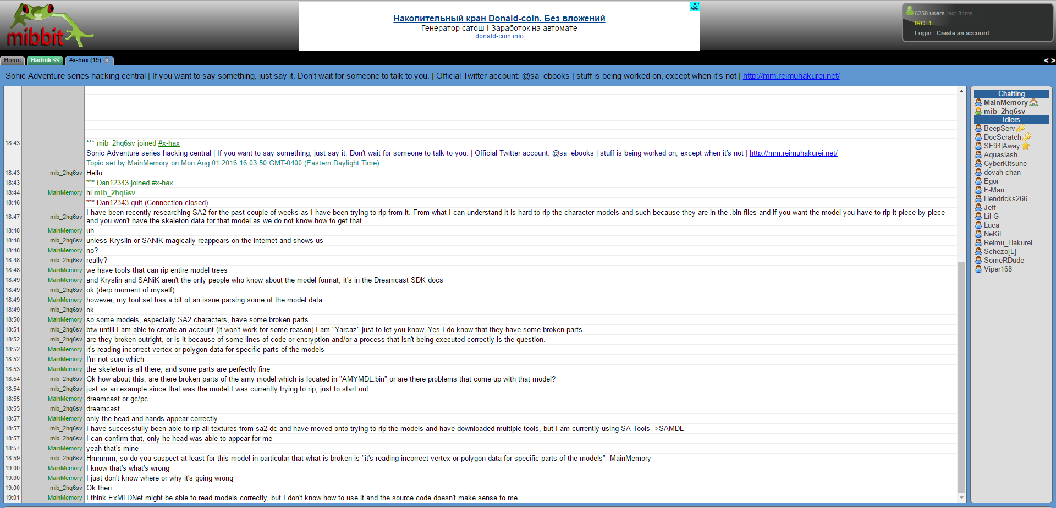1056x508 pixels.
Task: Click the AdChoices icon on the banner ad
Action: (695, 6)
